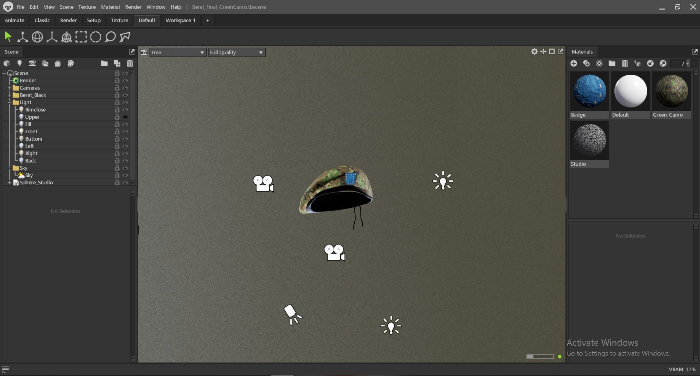Hide the Beret_Black group
This screenshot has width=700, height=376.
click(x=125, y=95)
